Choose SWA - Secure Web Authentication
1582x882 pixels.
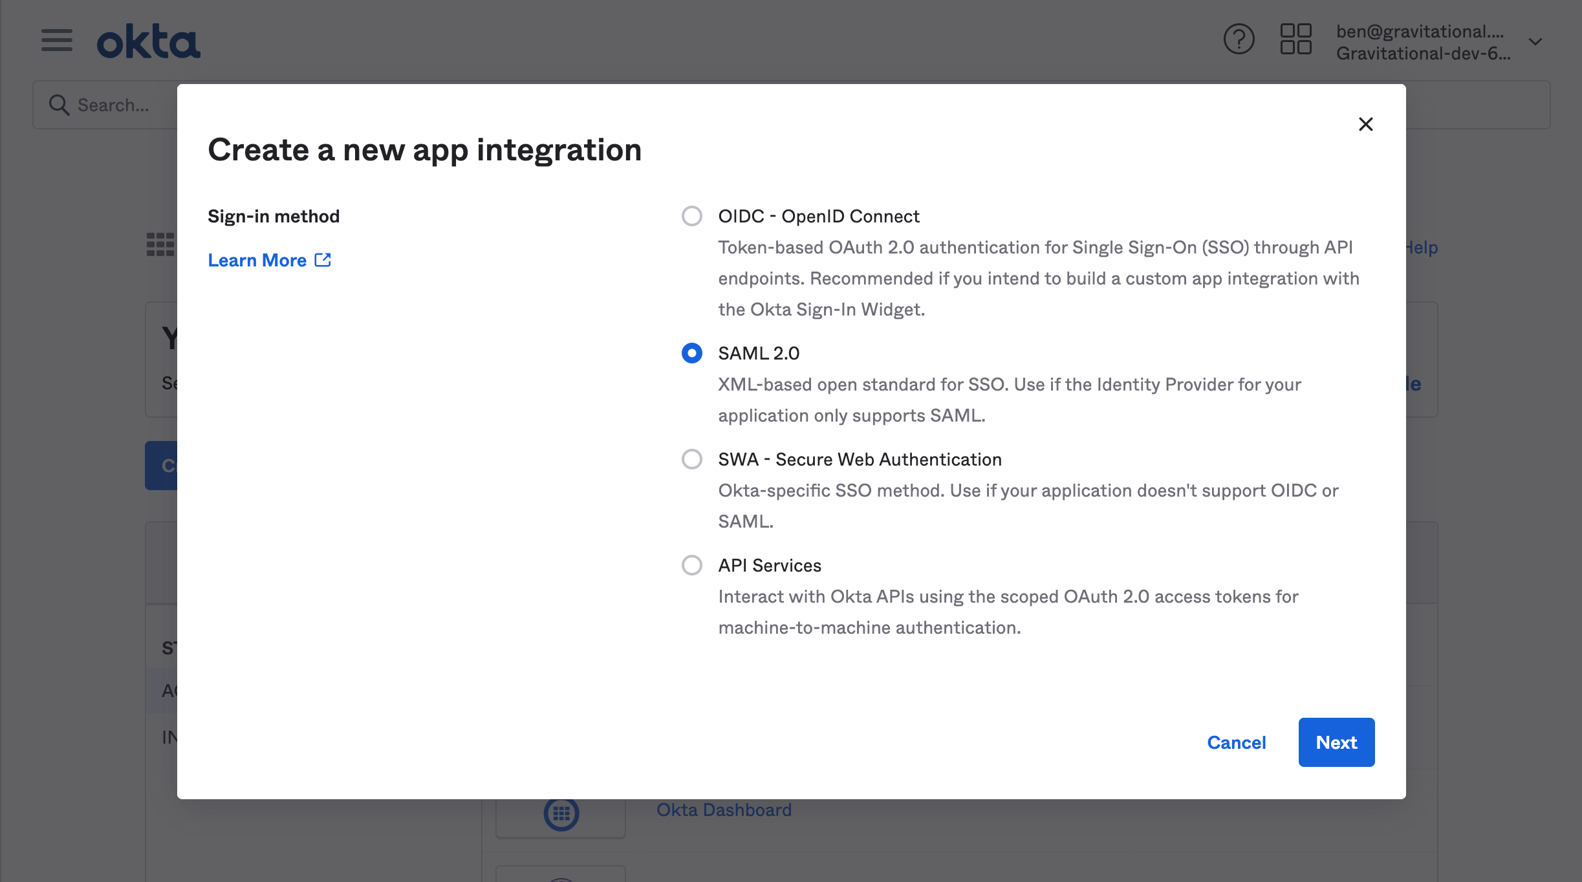[692, 459]
